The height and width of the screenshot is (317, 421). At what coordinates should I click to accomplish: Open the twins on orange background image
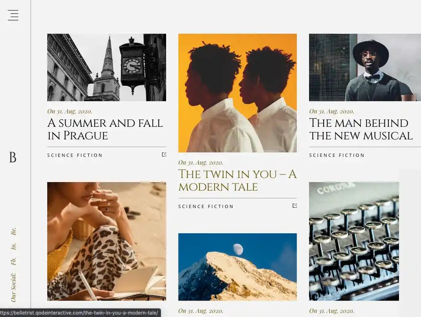[x=238, y=93]
